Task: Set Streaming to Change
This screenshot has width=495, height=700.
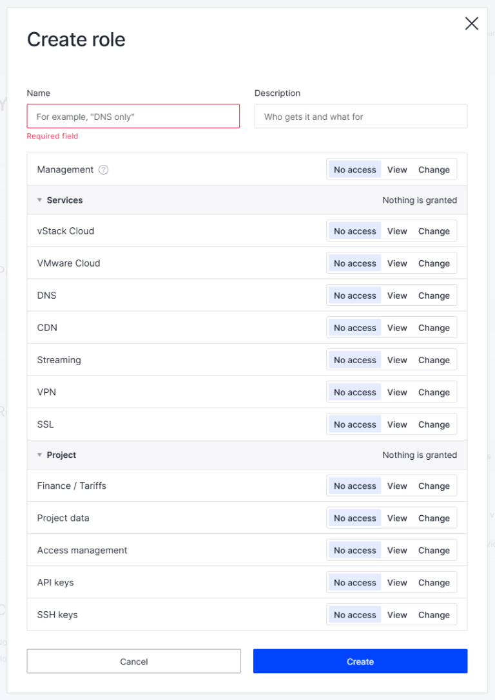Action: (x=434, y=360)
